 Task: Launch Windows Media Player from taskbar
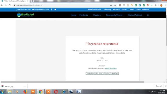click(17, 92)
